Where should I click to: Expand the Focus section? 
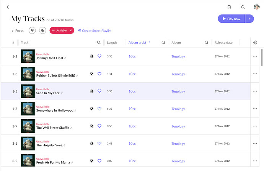pos(17,30)
